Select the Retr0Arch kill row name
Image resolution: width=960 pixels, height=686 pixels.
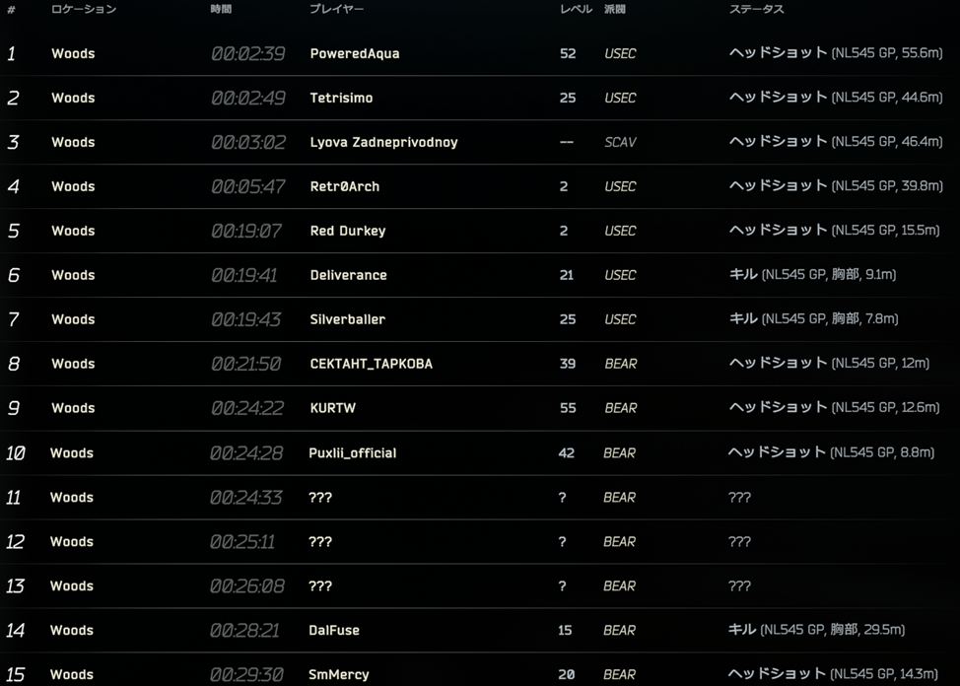pyautogui.click(x=344, y=186)
